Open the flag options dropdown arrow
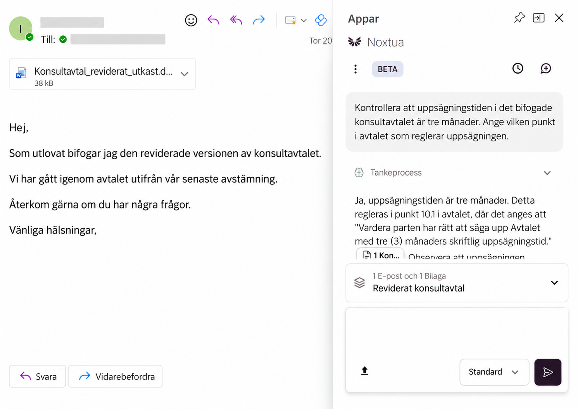 (304, 21)
